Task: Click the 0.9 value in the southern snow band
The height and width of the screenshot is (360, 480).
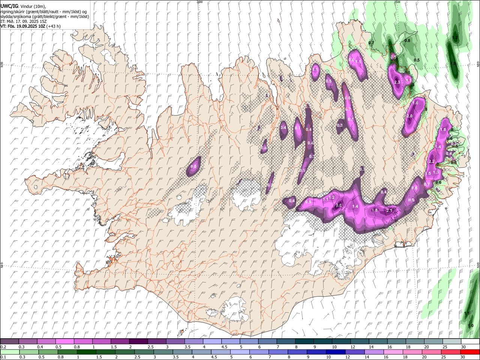Action: coord(308,202)
